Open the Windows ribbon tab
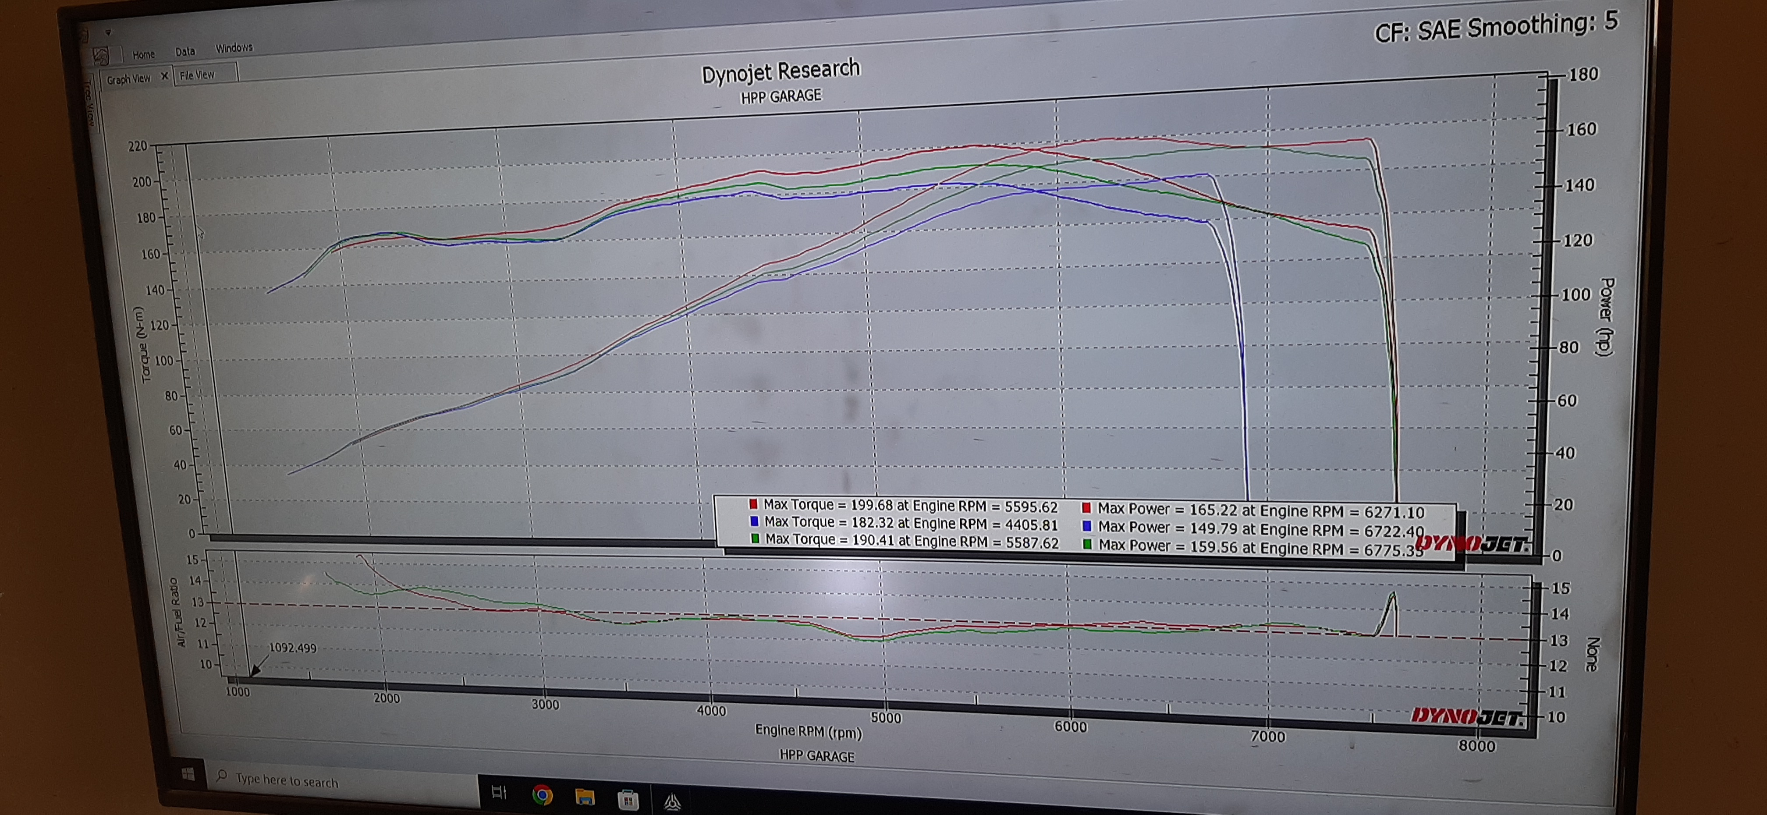Screen dimensions: 1767x815 234,48
